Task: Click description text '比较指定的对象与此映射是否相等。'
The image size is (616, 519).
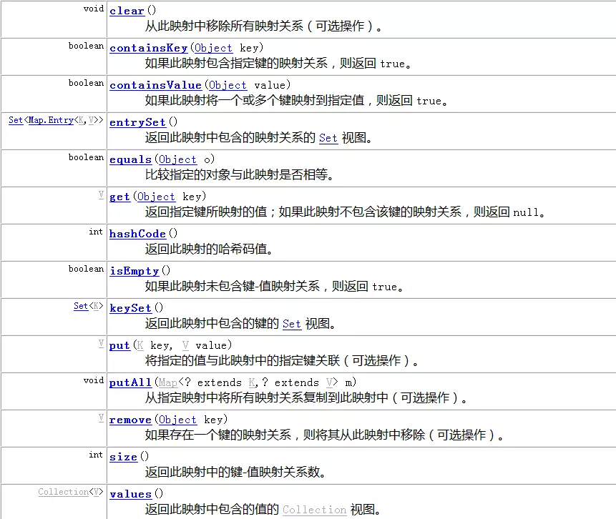Action: coord(239,174)
